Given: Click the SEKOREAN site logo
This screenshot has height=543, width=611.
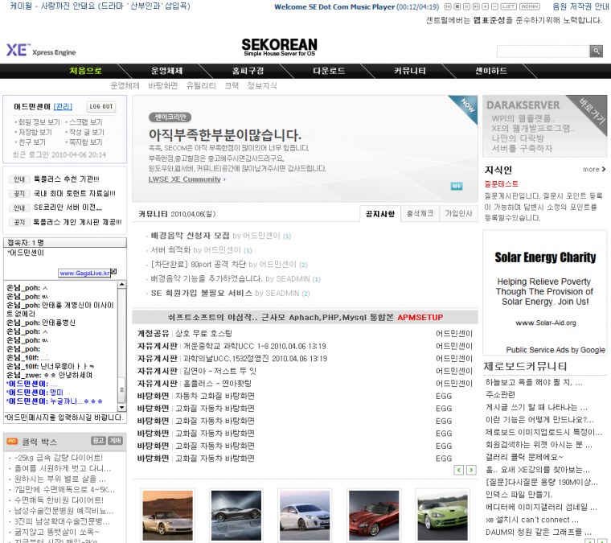Looking at the screenshot, I should coord(280,47).
